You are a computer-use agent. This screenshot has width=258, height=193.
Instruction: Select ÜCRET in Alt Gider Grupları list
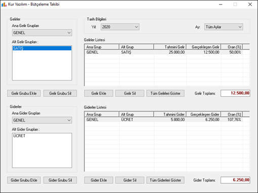click(42, 136)
